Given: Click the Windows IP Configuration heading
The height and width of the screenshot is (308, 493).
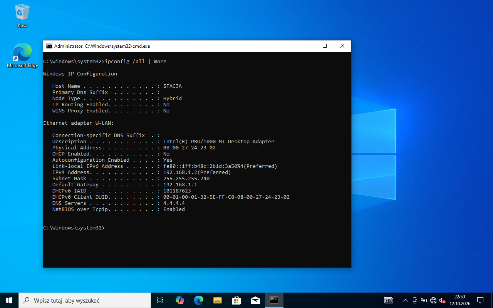Looking at the screenshot, I should click(x=80, y=74).
